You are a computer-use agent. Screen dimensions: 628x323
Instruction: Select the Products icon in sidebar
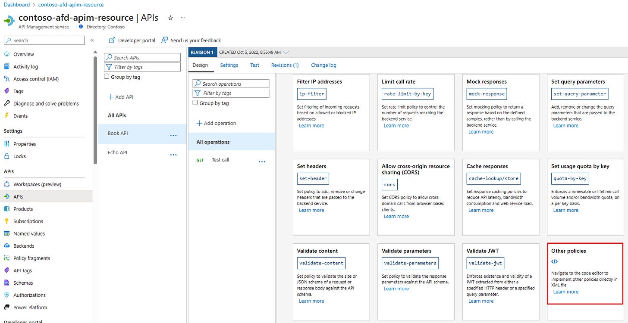[x=6, y=209]
